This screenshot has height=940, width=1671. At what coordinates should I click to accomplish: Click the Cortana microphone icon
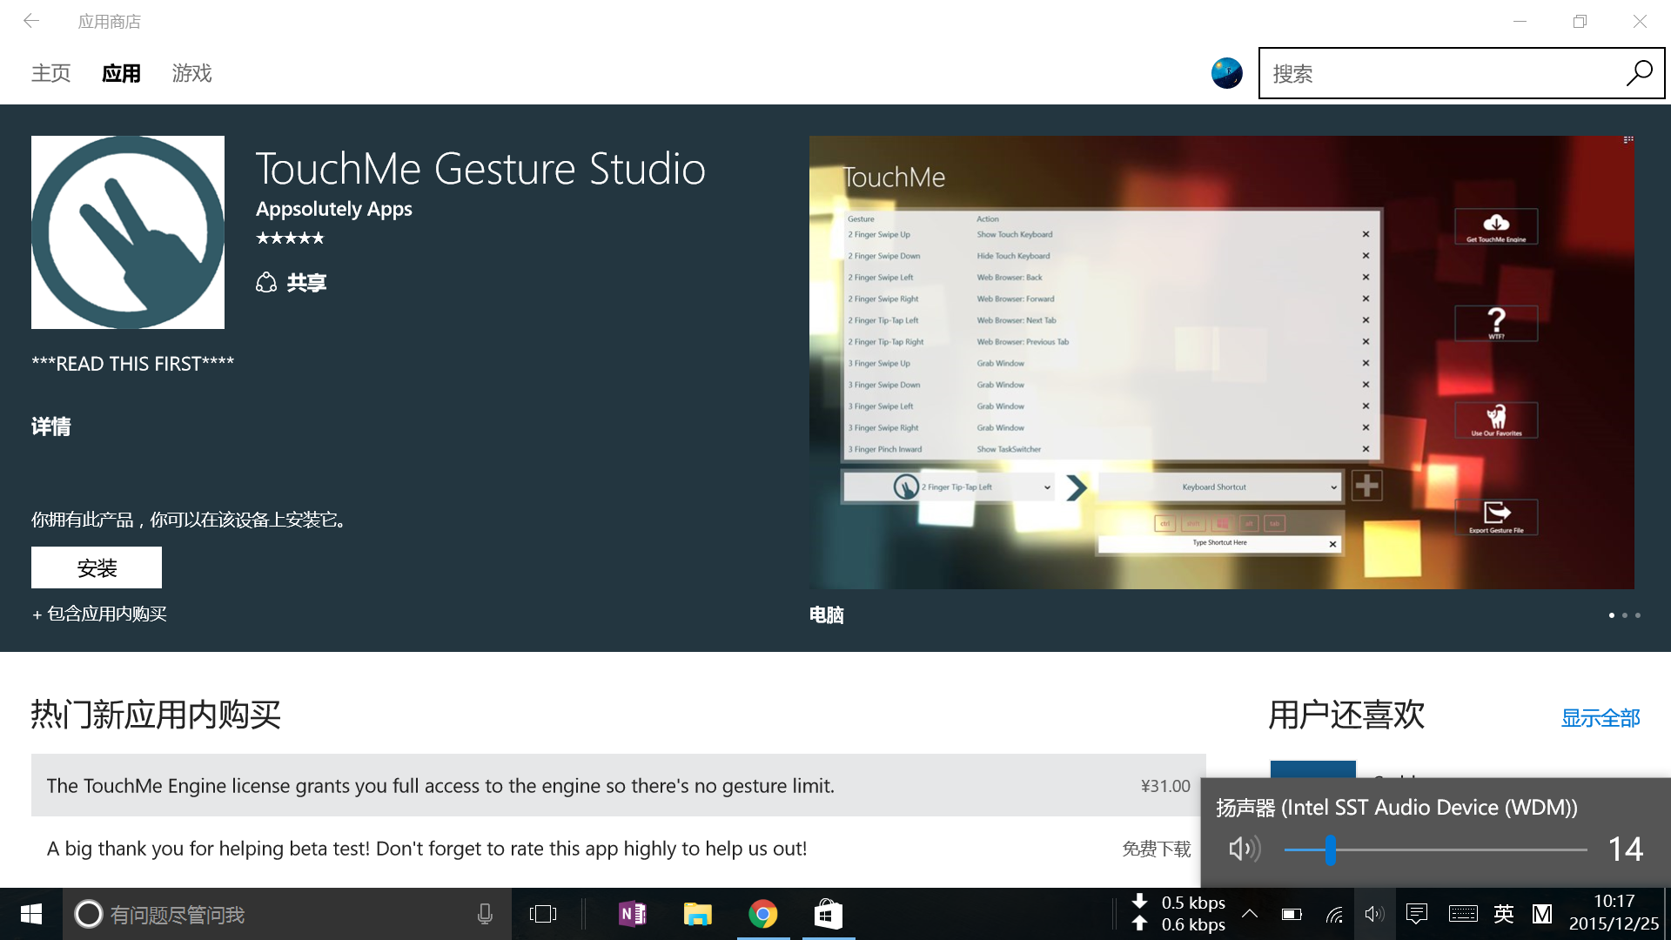(x=485, y=914)
